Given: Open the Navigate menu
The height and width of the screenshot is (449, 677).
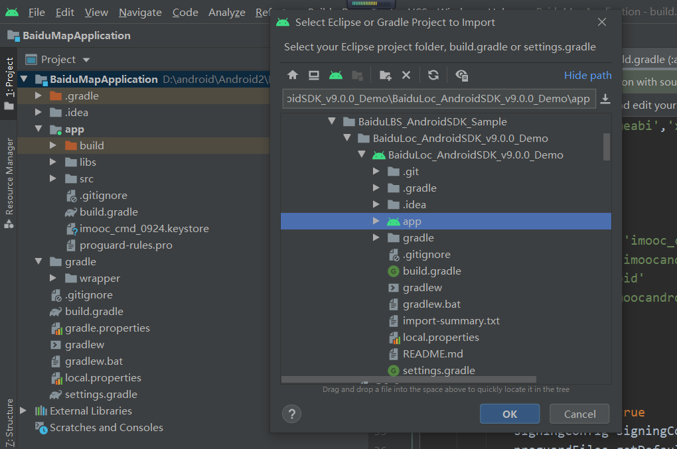Looking at the screenshot, I should coord(140,13).
